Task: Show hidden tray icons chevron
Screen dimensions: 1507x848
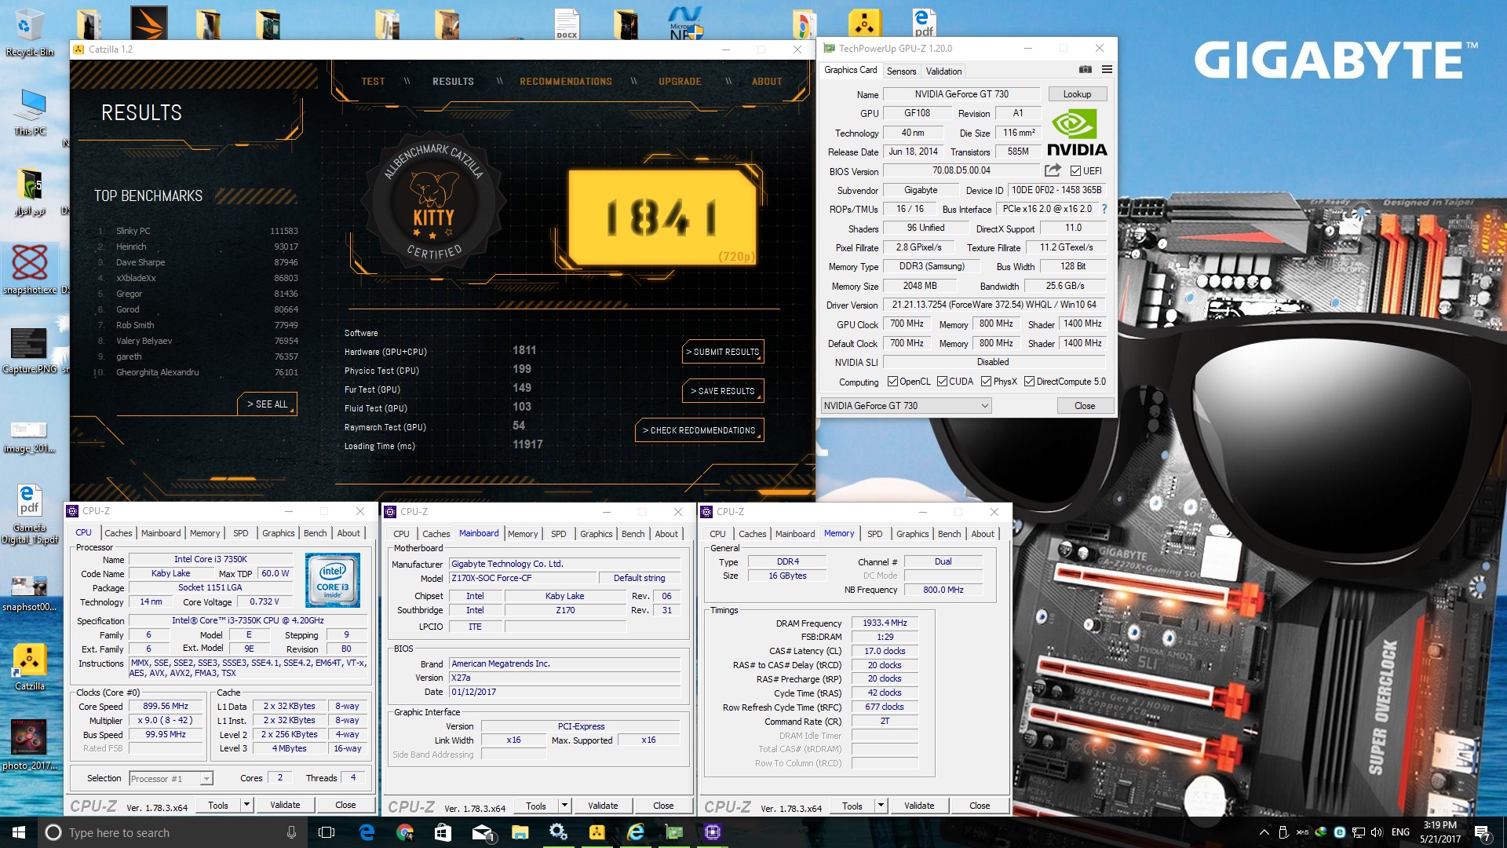Action: [x=1264, y=832]
